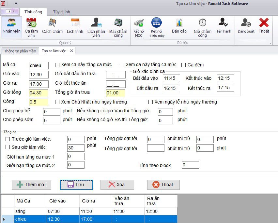Select the Thông tin phần mềm tab
This screenshot has width=278, height=223.
click(x=20, y=51)
